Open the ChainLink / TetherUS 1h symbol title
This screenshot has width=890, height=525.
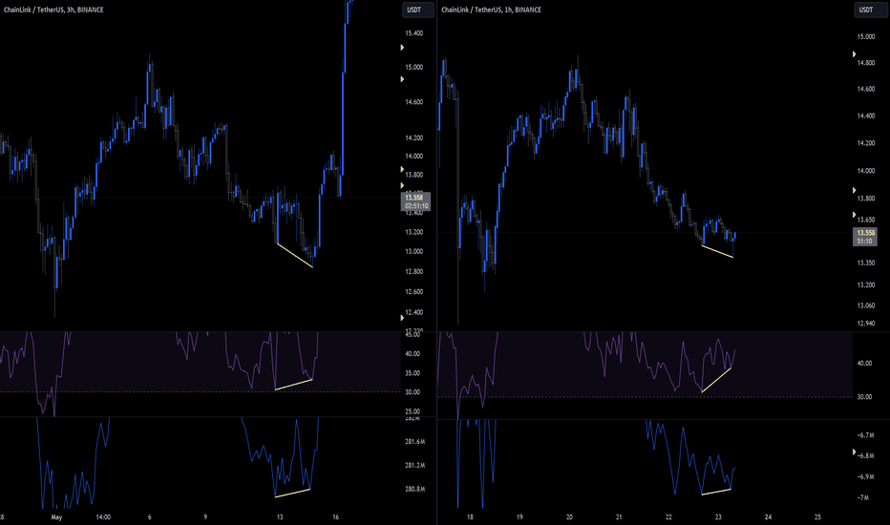pos(491,10)
